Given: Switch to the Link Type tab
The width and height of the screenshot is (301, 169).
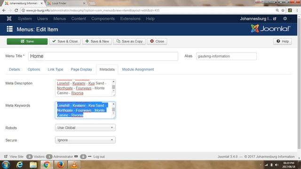Looking at the screenshot, I should click(x=55, y=69).
